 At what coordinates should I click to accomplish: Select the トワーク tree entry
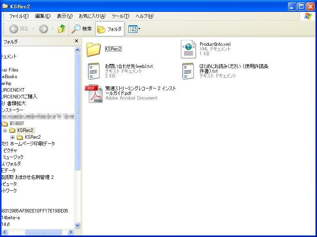pyautogui.click(x=9, y=190)
